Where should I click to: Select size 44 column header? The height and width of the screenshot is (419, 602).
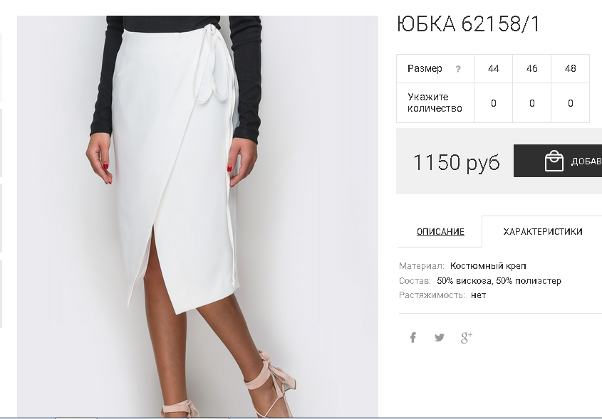(x=493, y=68)
